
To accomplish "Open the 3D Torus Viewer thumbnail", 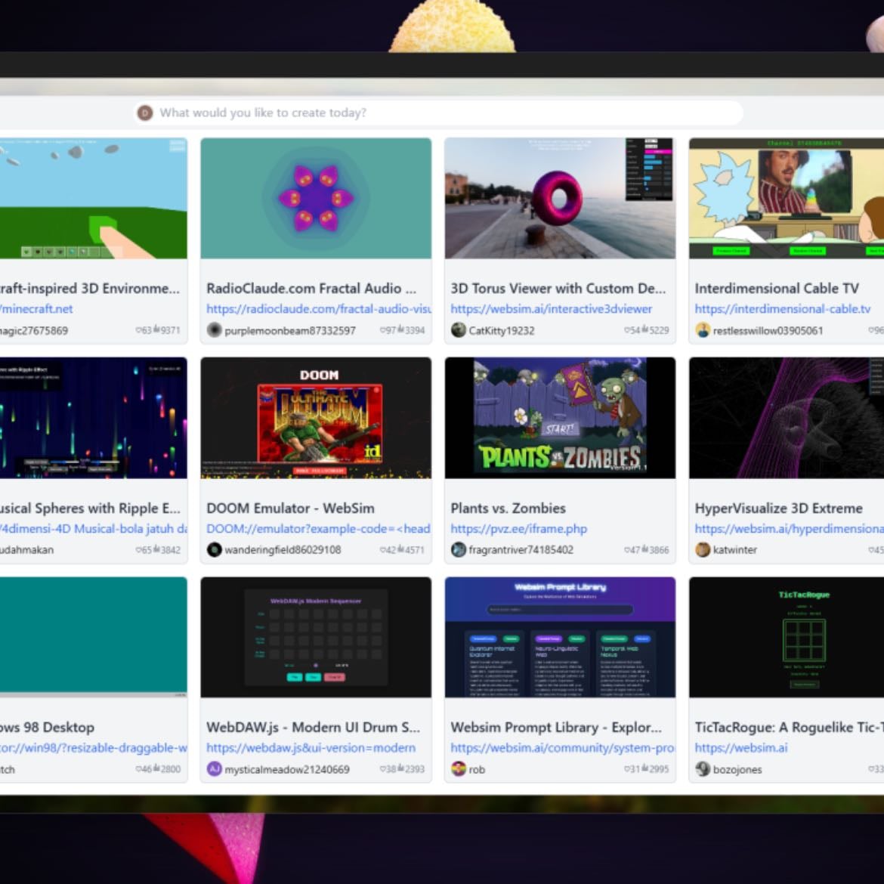I will (x=560, y=199).
